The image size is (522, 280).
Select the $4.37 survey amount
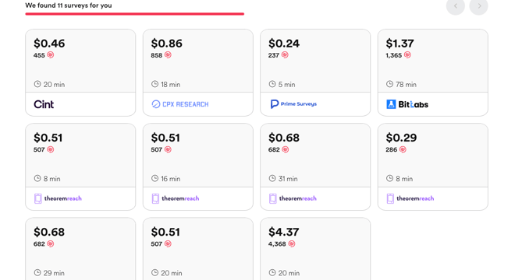point(284,232)
